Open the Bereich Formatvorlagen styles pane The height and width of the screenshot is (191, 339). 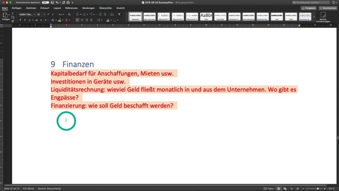point(323,17)
